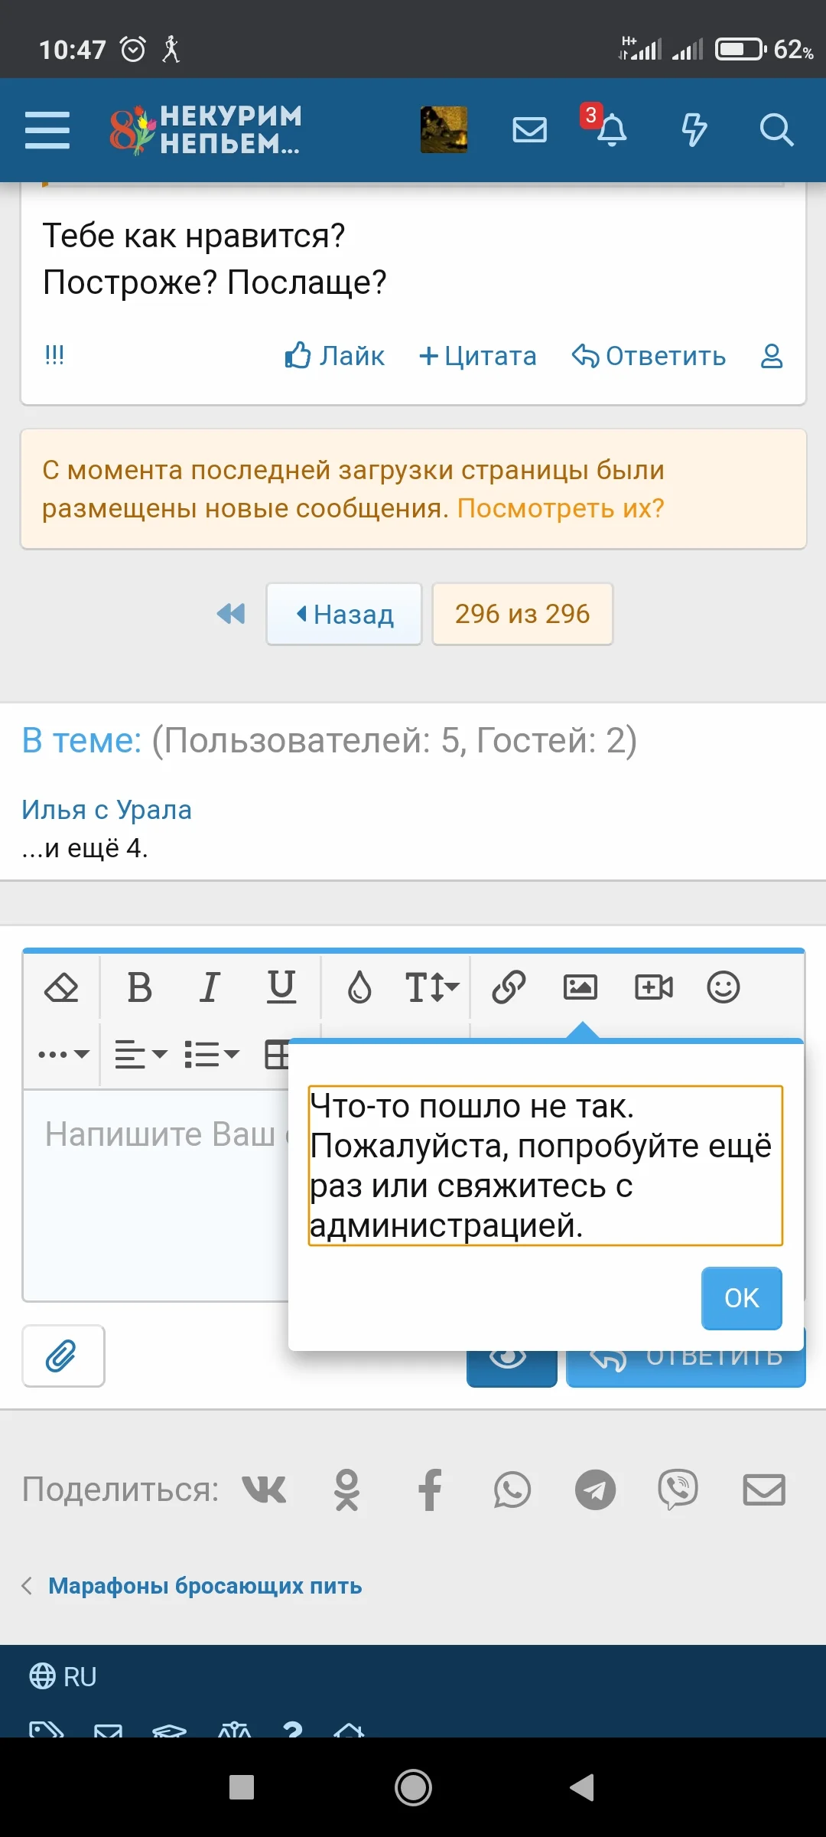Viewport: 826px width, 1837px height.
Task: Open the hamburger navigation menu
Action: pyautogui.click(x=47, y=129)
